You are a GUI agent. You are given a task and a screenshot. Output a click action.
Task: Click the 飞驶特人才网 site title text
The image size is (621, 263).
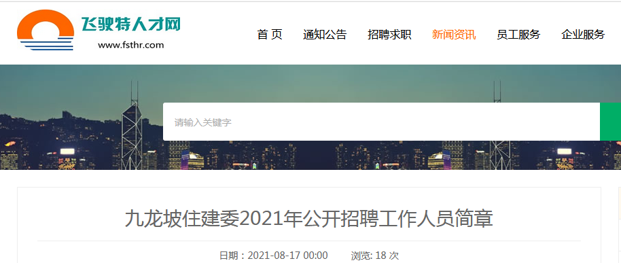pyautogui.click(x=130, y=24)
